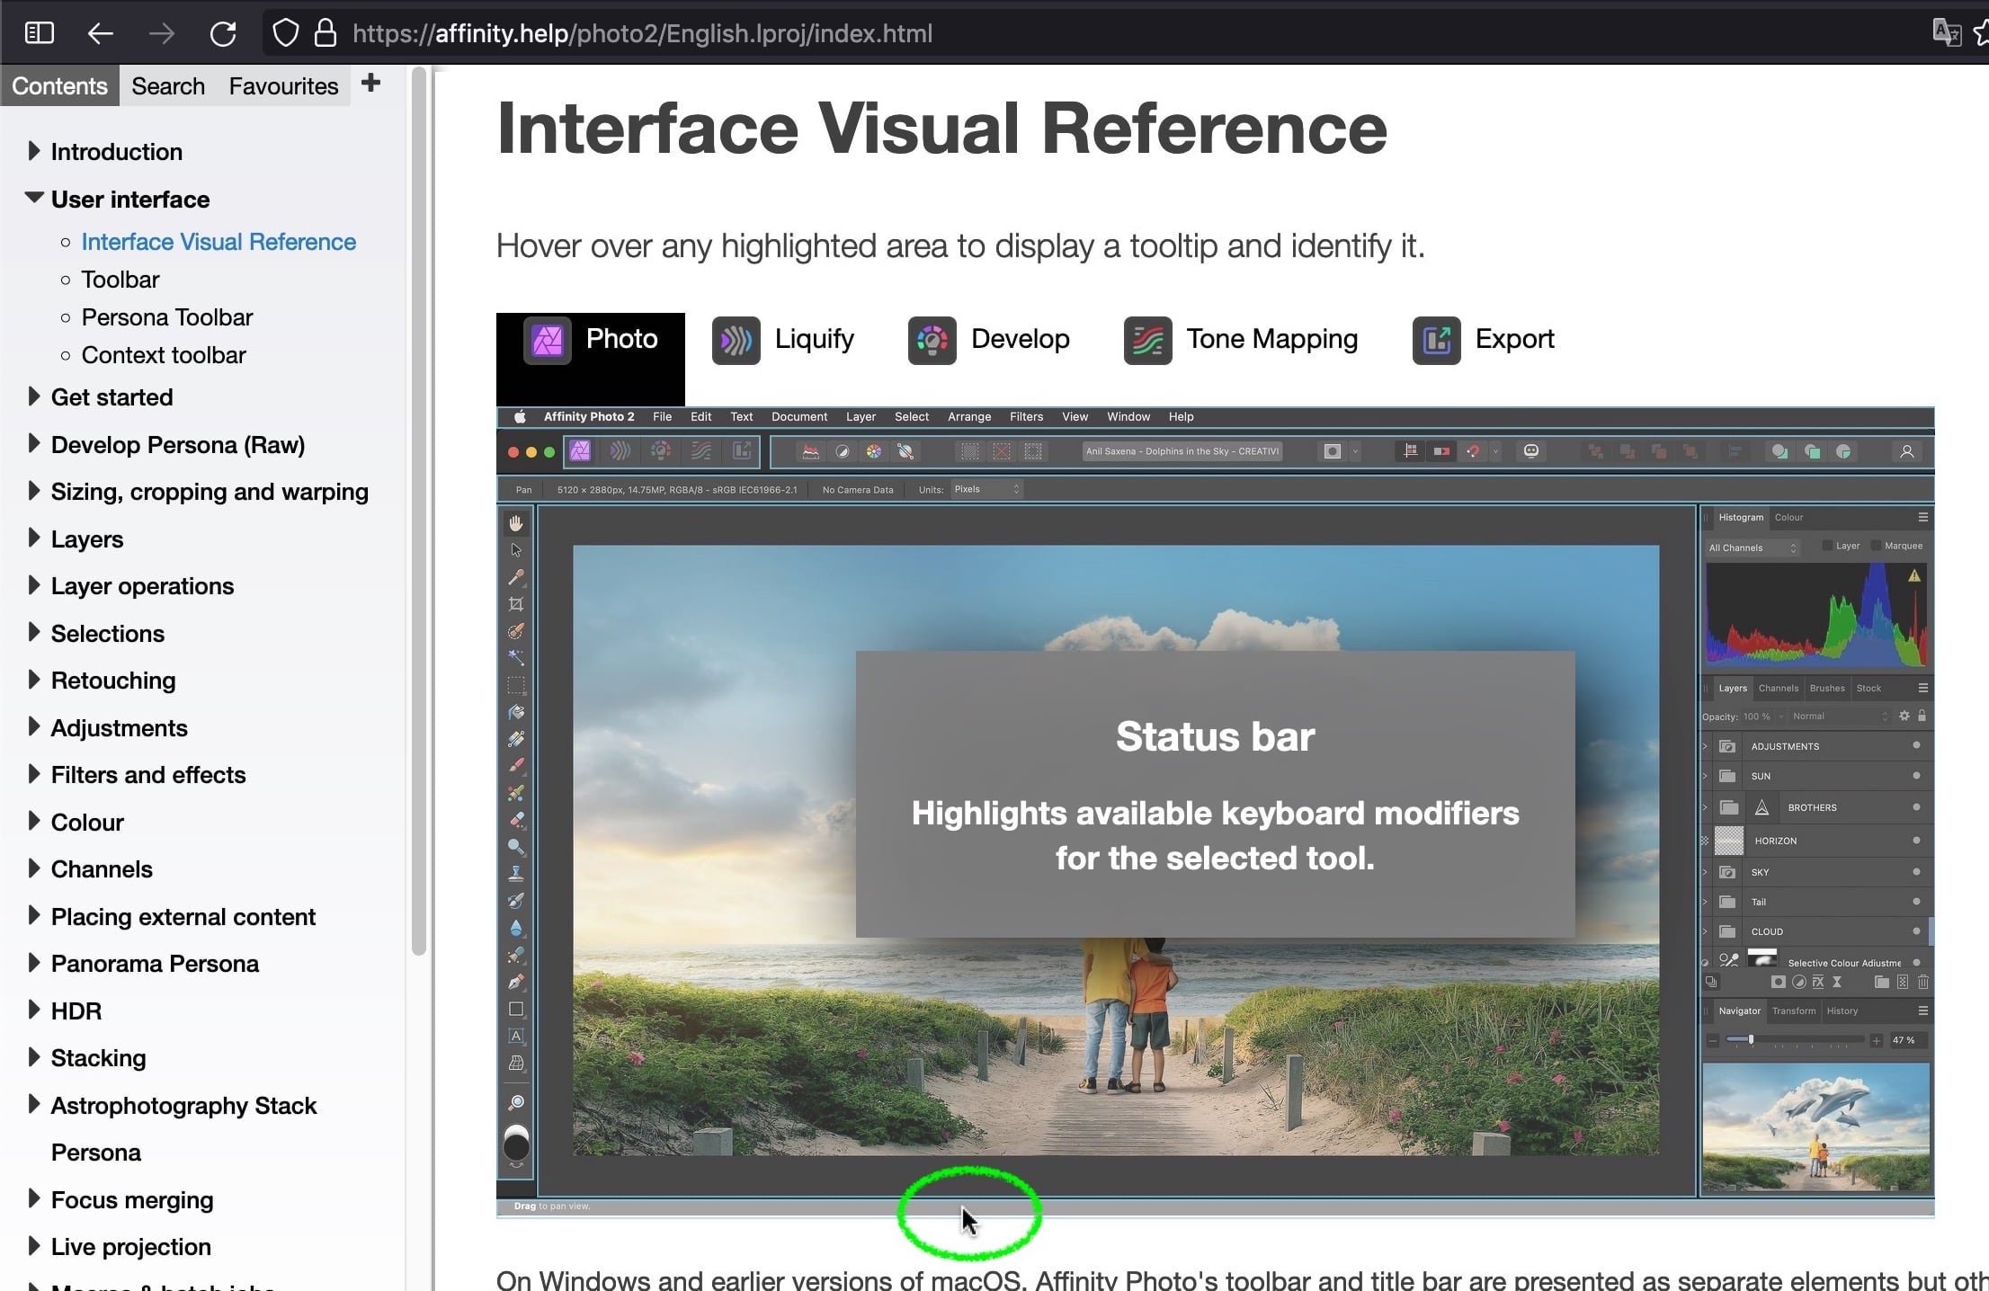This screenshot has height=1291, width=1989.
Task: Open the All Channels dropdown in Histogram
Action: tap(1752, 548)
